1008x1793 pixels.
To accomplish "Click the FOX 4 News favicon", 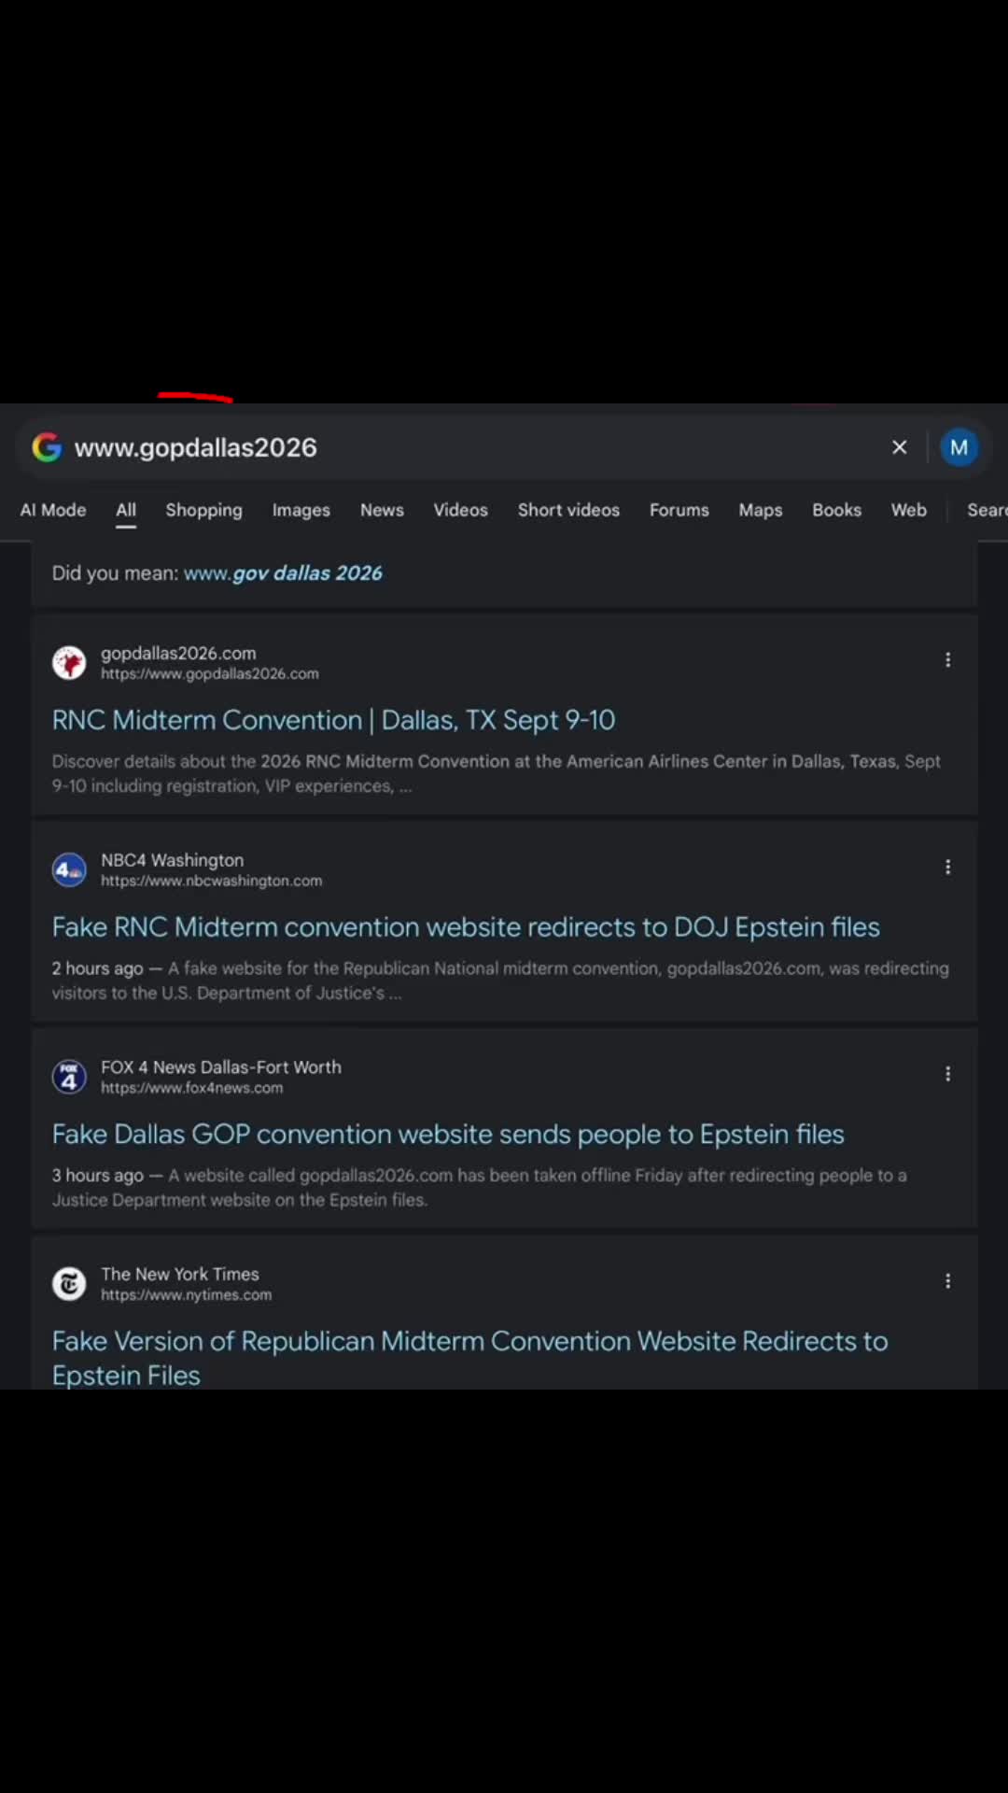I will (69, 1077).
